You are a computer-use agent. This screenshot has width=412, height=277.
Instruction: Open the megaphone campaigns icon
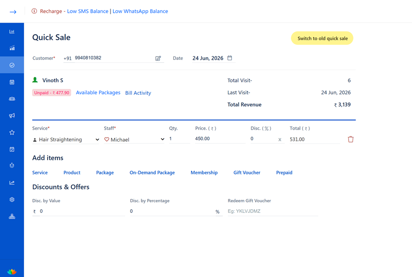(12, 115)
